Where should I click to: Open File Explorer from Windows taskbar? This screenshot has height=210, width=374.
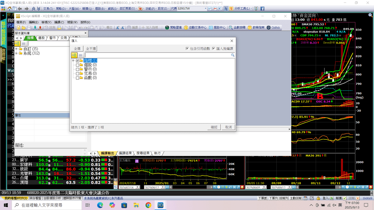(x=136, y=205)
